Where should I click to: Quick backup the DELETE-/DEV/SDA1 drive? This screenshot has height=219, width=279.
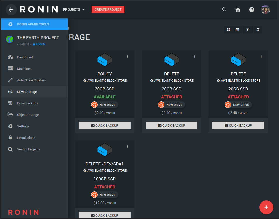point(105,215)
